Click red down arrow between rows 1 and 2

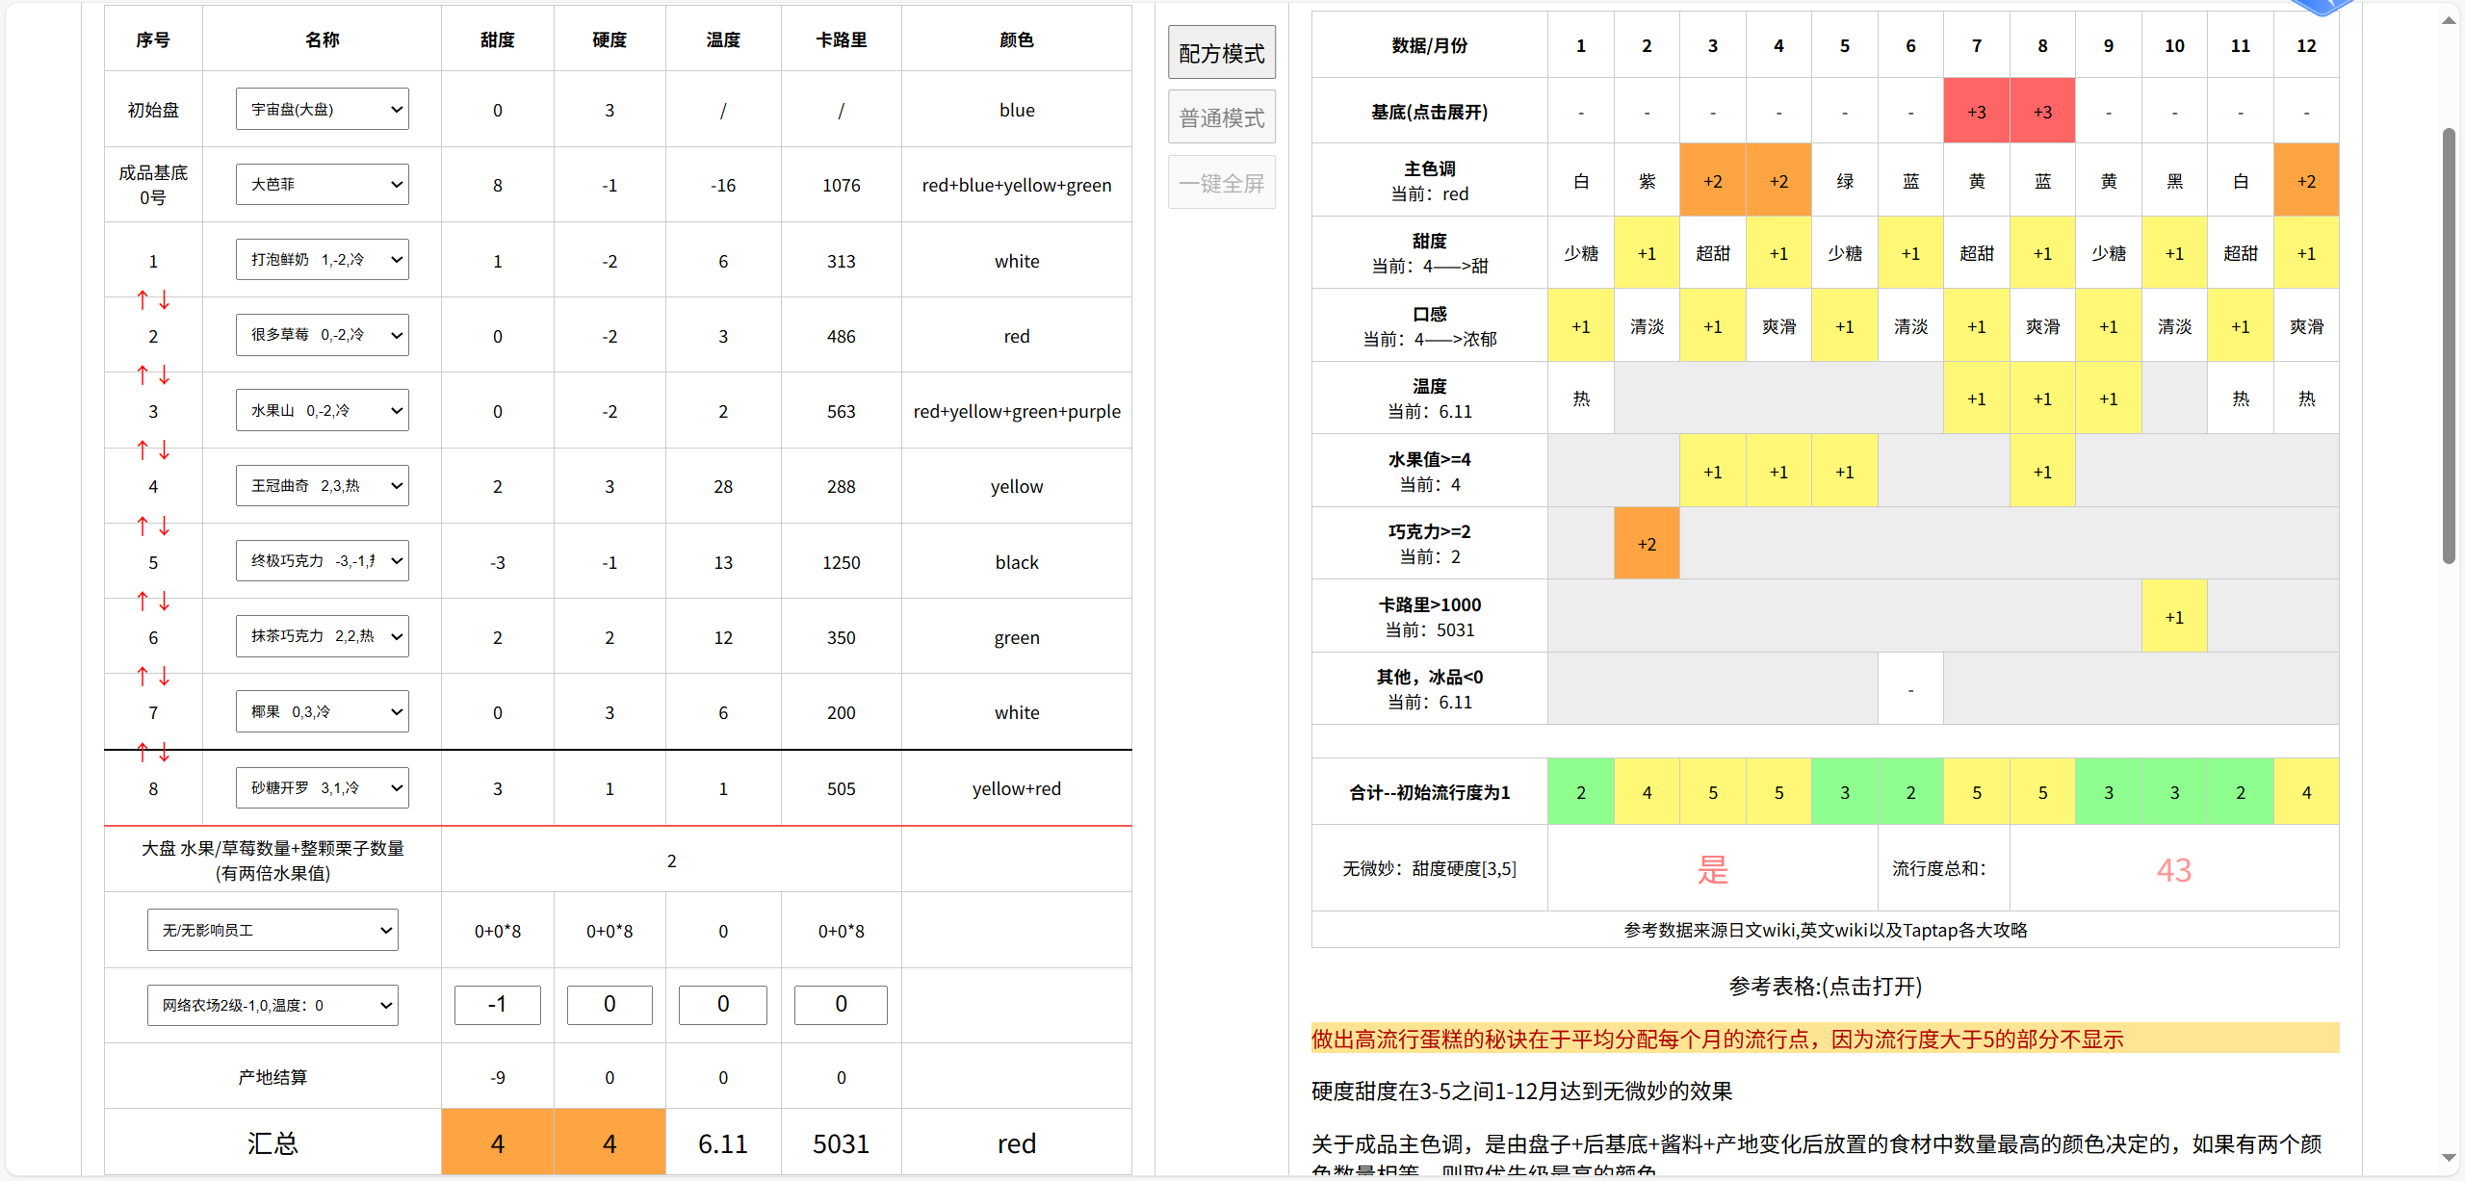(165, 300)
